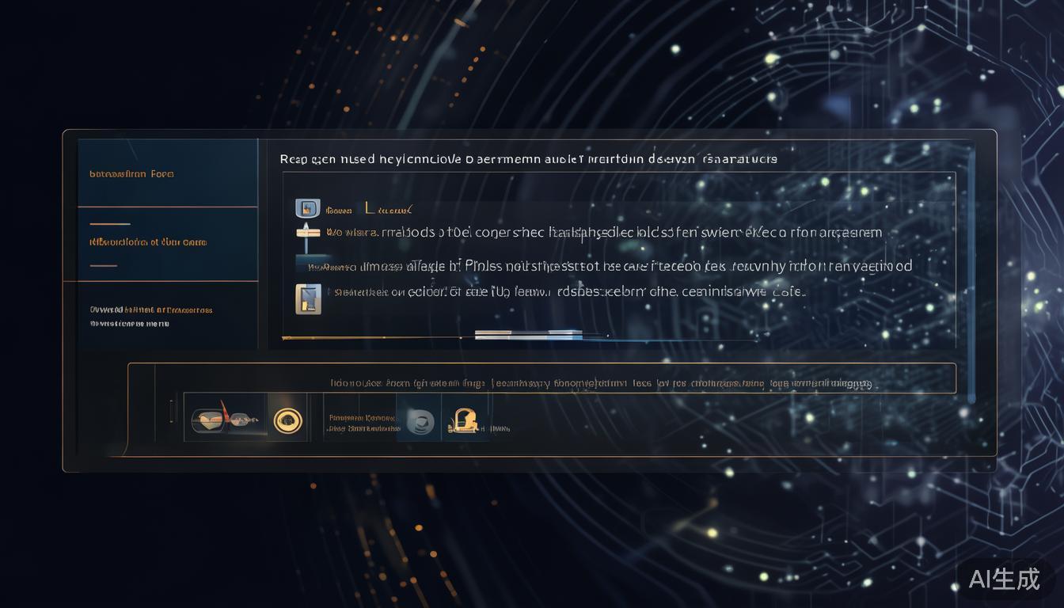Click the orange upward arrow bar icon
This screenshot has height=608, width=1064.
click(x=309, y=232)
